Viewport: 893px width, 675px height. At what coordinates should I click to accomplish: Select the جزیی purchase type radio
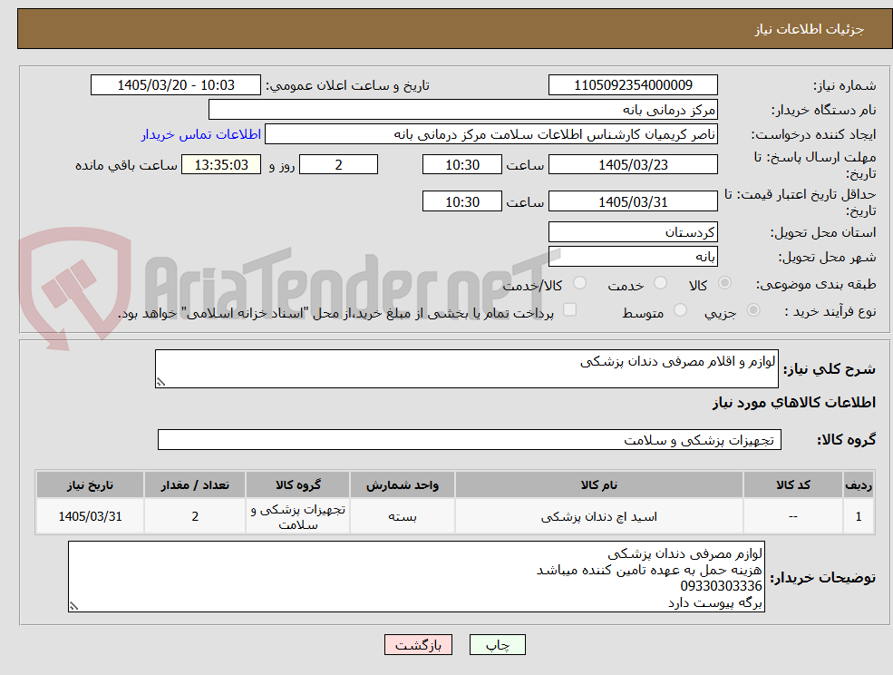point(752,310)
